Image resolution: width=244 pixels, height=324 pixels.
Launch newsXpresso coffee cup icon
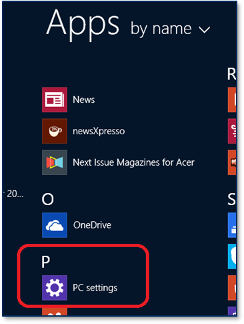[x=55, y=131]
